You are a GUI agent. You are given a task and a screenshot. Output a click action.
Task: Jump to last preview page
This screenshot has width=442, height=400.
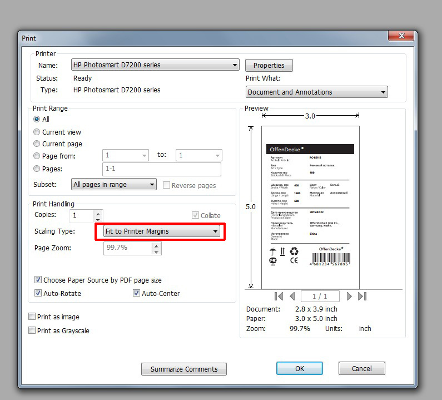click(x=362, y=297)
